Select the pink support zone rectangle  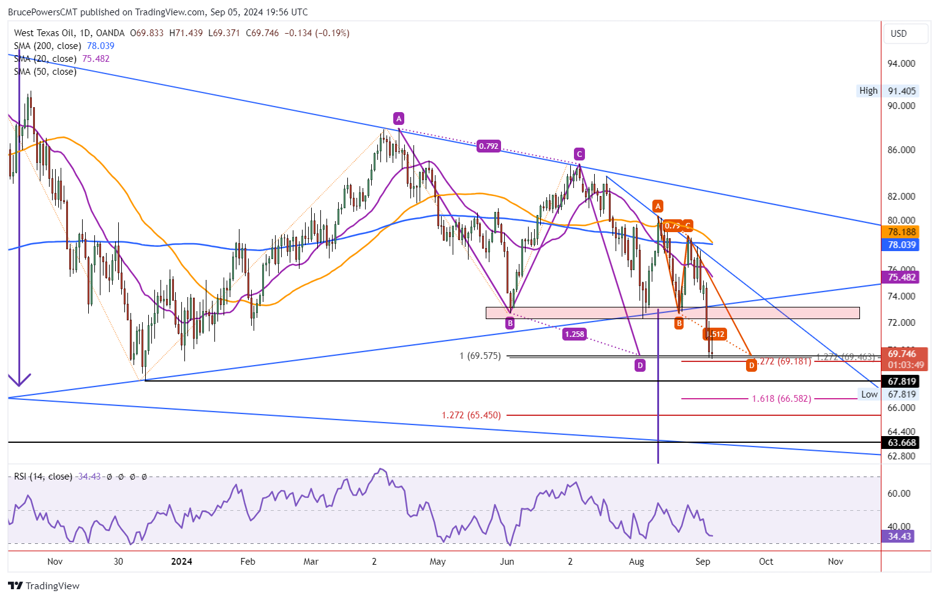point(673,313)
